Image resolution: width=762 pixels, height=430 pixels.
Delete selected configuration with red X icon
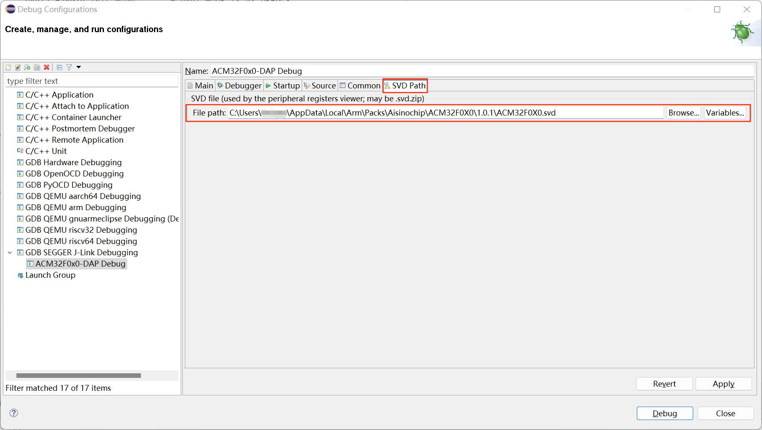[47, 67]
